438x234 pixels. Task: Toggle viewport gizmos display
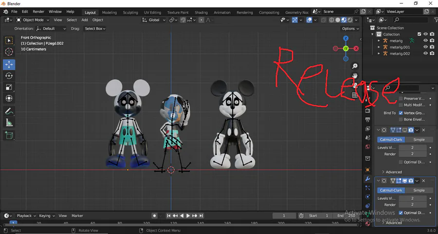[x=295, y=20]
